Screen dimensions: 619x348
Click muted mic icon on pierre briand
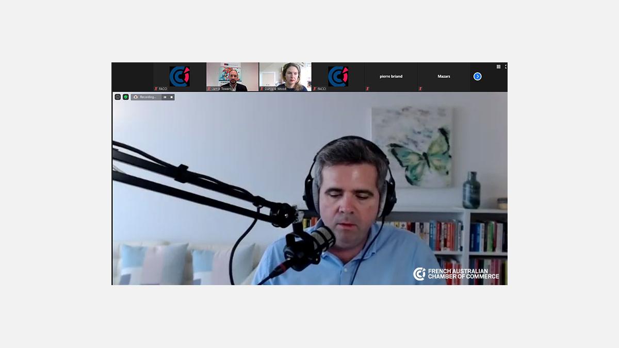(x=368, y=89)
